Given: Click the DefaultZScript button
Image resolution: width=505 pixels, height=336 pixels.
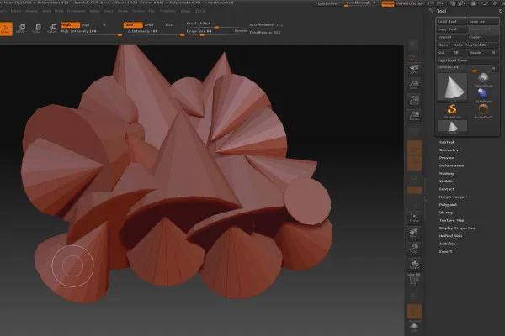Looking at the screenshot, I should pos(409,3).
